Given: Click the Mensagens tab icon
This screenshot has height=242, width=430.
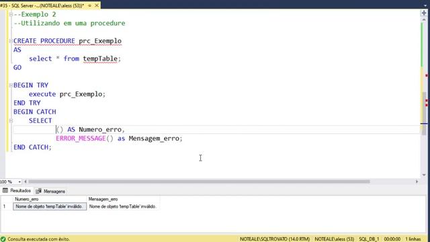Looking at the screenshot, I should coord(39,191).
